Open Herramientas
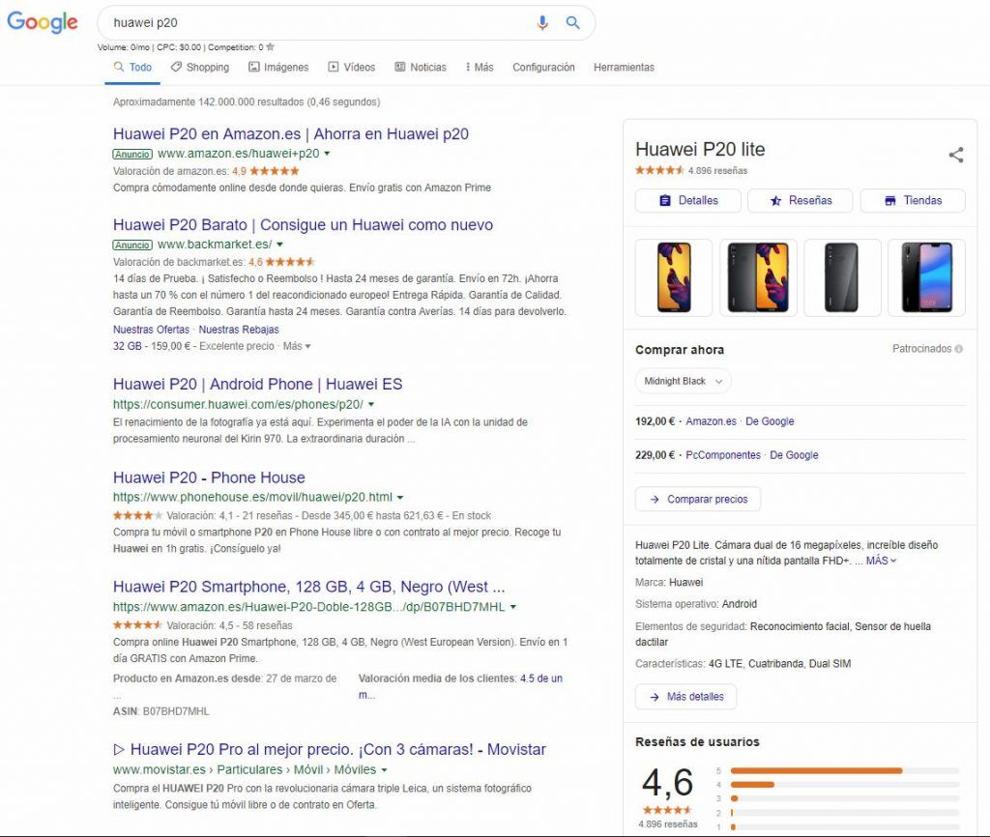Image resolution: width=990 pixels, height=837 pixels. tap(624, 68)
